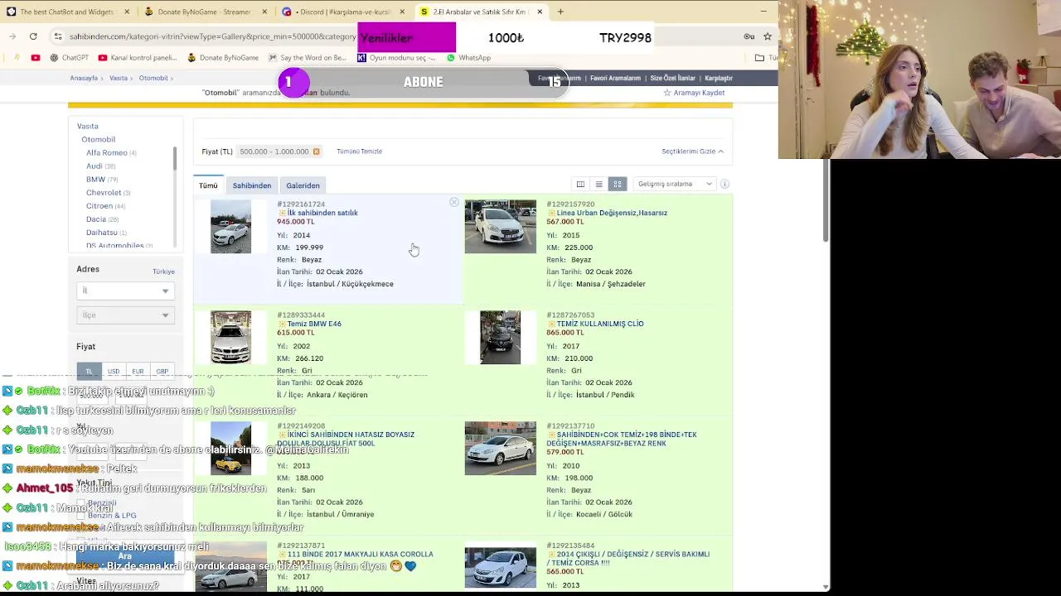Reload the page with the refresh icon
The height and width of the screenshot is (596, 1061).
(x=33, y=36)
